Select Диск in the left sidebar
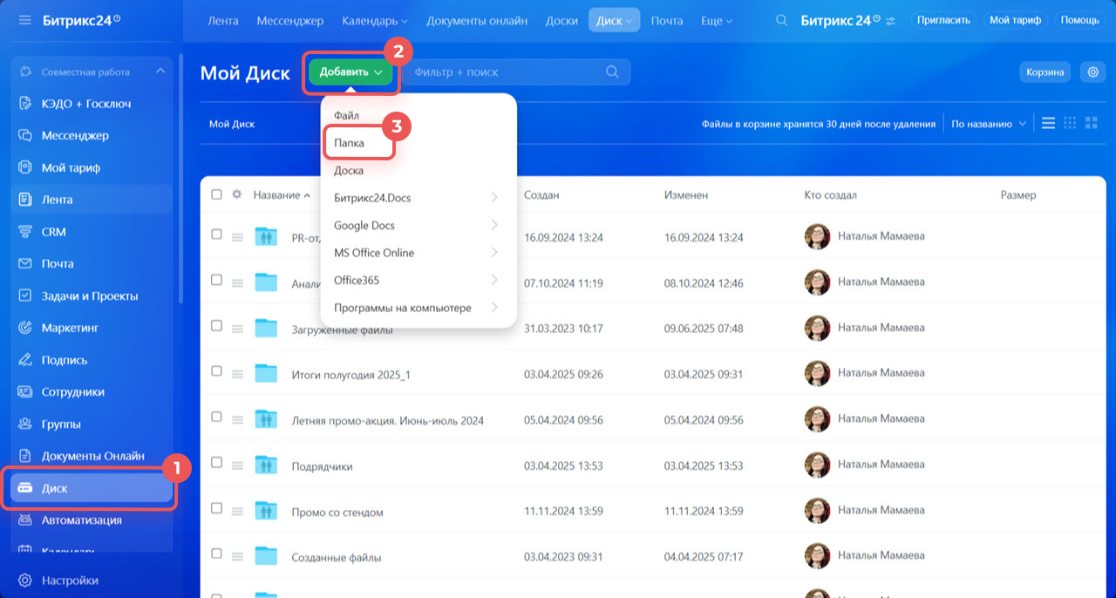This screenshot has height=598, width=1116. [92, 488]
